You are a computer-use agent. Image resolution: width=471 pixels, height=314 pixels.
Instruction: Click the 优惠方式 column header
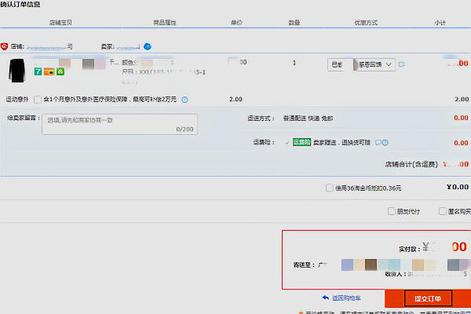[x=366, y=23]
